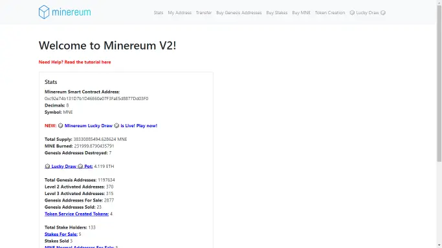Open Buy Genesis Addresses page

click(239, 13)
